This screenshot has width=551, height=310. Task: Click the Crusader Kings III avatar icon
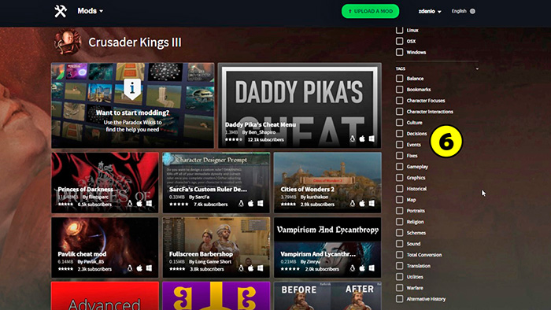(68, 42)
